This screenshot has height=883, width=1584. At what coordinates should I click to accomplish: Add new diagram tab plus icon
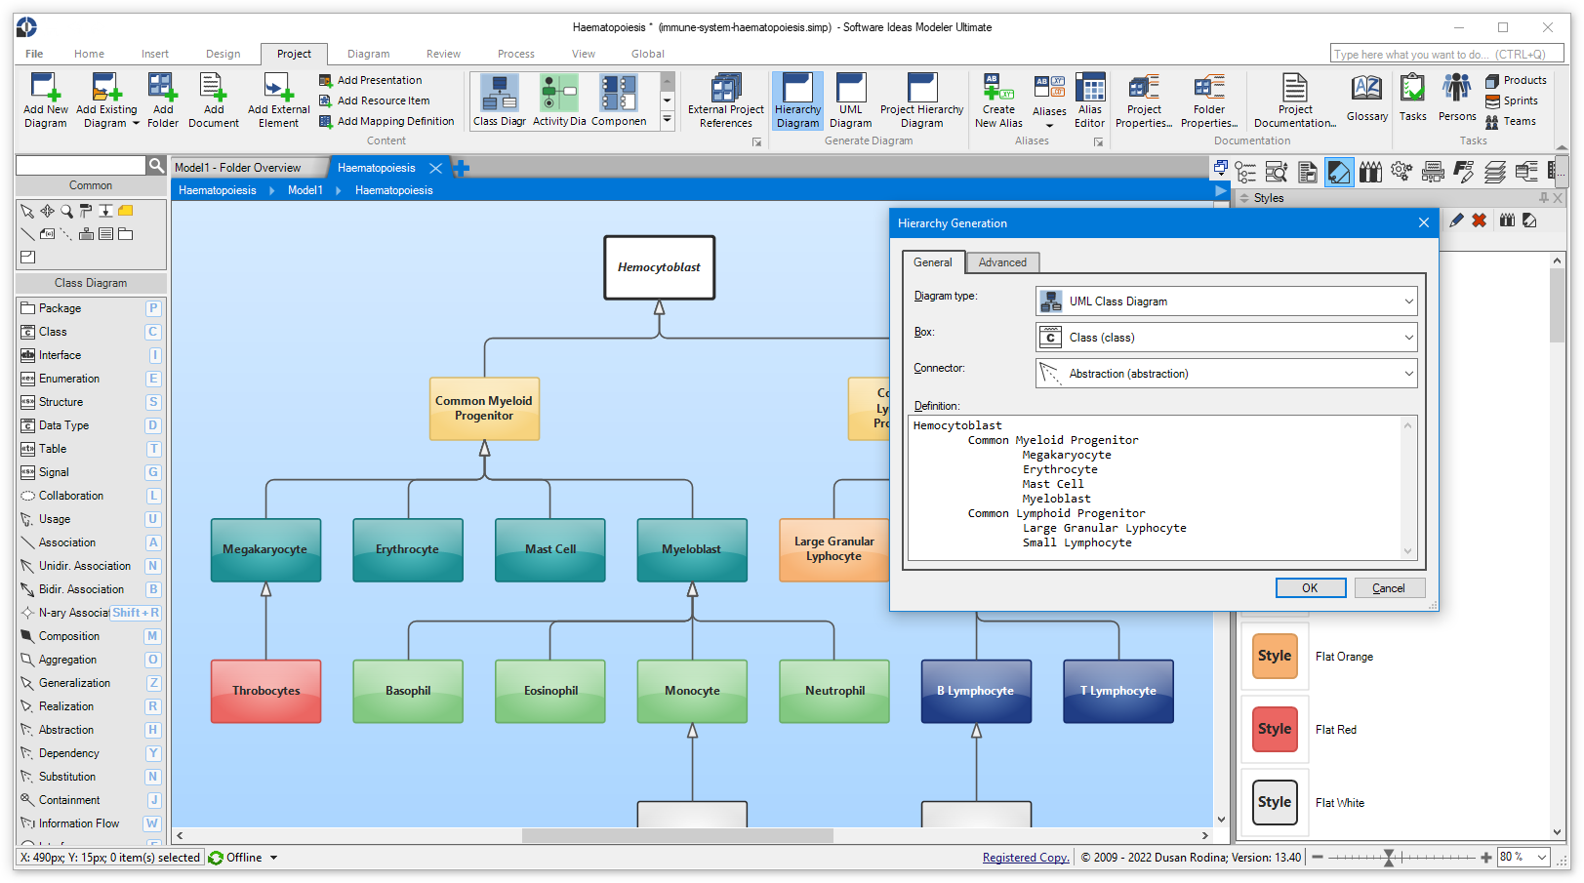point(462,168)
